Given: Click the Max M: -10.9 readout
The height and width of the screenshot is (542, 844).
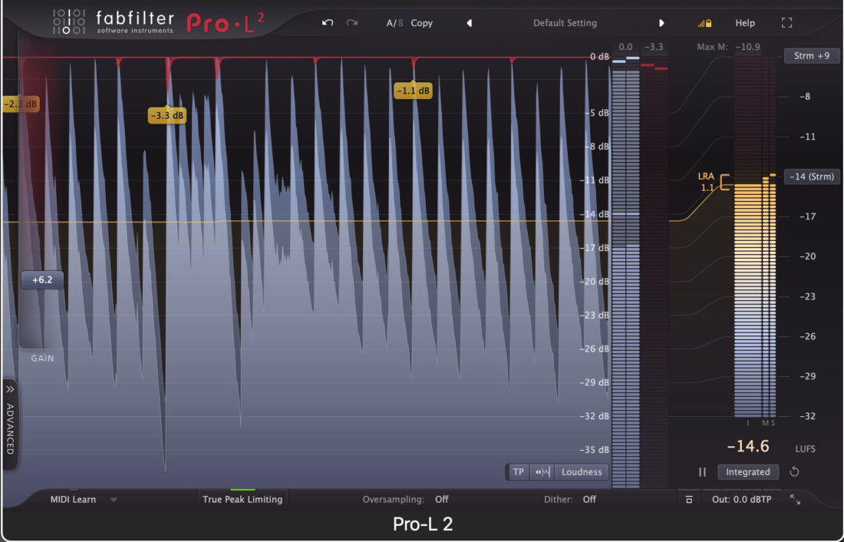Looking at the screenshot, I should (x=728, y=47).
